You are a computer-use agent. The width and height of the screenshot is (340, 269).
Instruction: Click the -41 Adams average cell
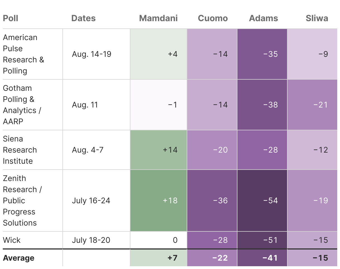[262, 258]
